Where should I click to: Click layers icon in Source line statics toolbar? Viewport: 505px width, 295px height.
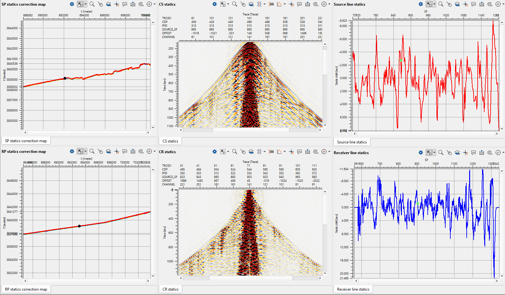[457, 4]
